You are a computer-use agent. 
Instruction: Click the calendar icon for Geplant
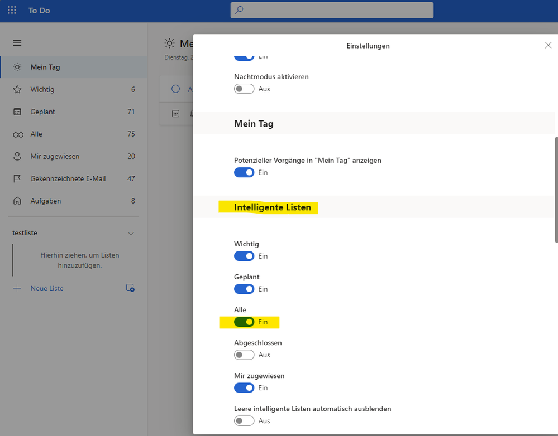coord(17,112)
